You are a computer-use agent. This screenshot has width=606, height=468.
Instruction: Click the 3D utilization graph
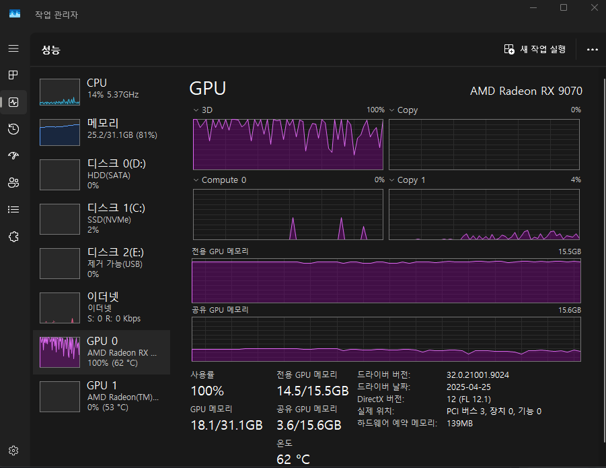tap(288, 145)
